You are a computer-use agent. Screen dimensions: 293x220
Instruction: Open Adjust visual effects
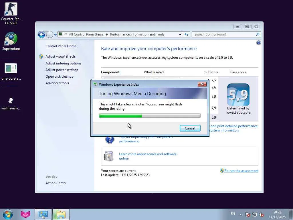point(61,56)
